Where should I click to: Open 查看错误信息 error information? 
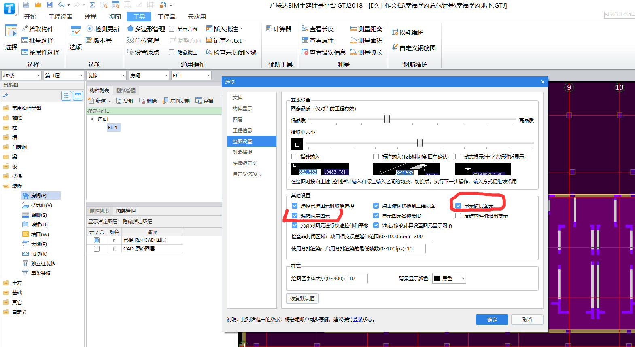[x=324, y=52]
